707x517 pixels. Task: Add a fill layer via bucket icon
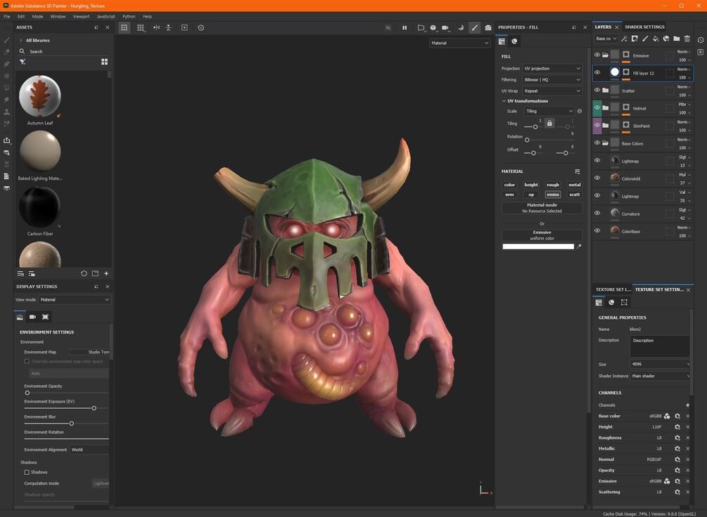click(656, 39)
